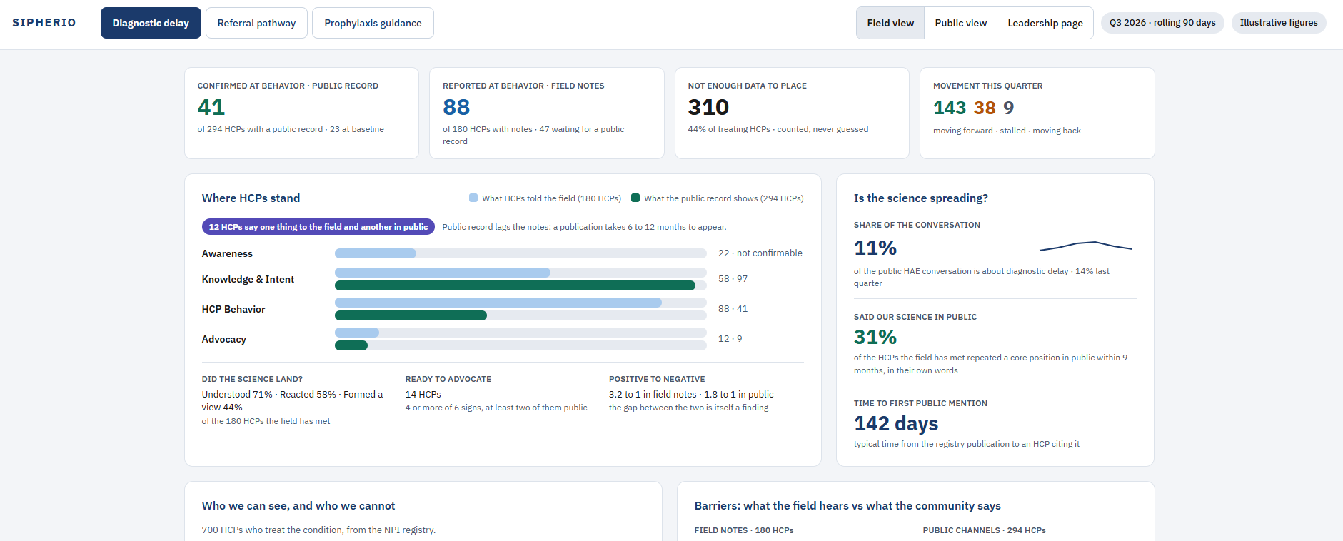The image size is (1343, 541).
Task: Open the Diagnostic delay tab
Action: [x=151, y=23]
